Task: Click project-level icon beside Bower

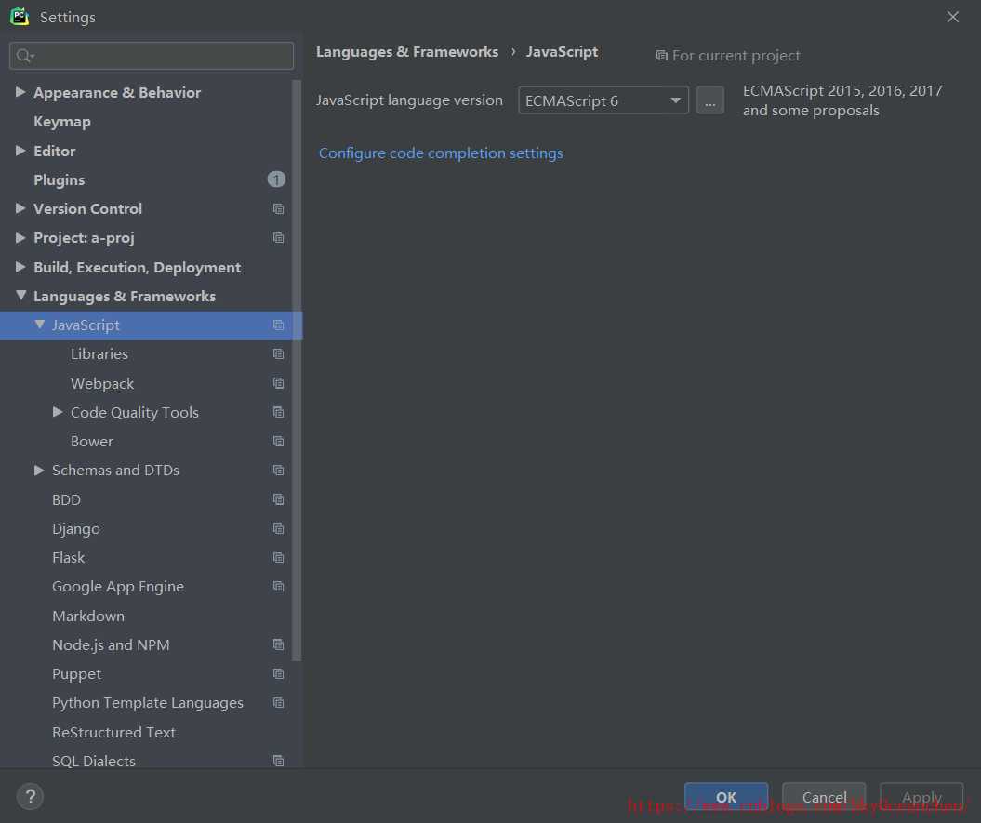Action: pyautogui.click(x=278, y=441)
